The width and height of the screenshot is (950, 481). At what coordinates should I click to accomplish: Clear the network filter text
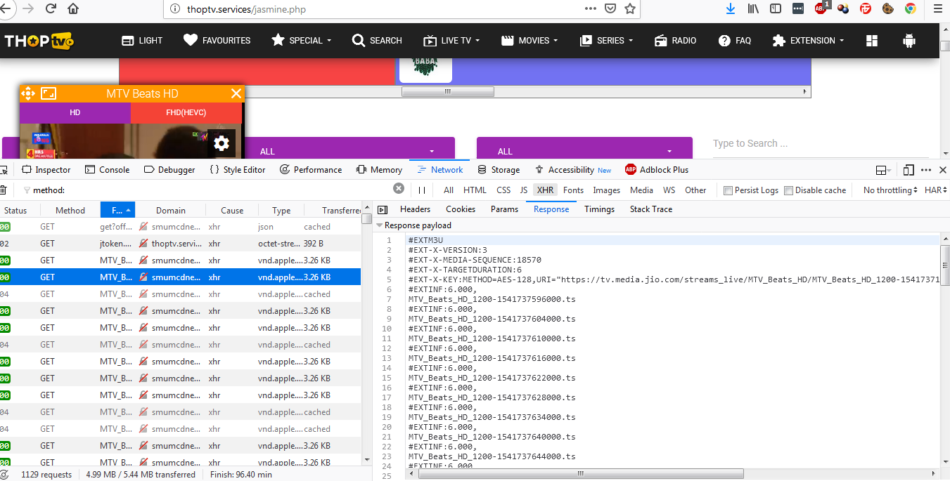coord(399,189)
